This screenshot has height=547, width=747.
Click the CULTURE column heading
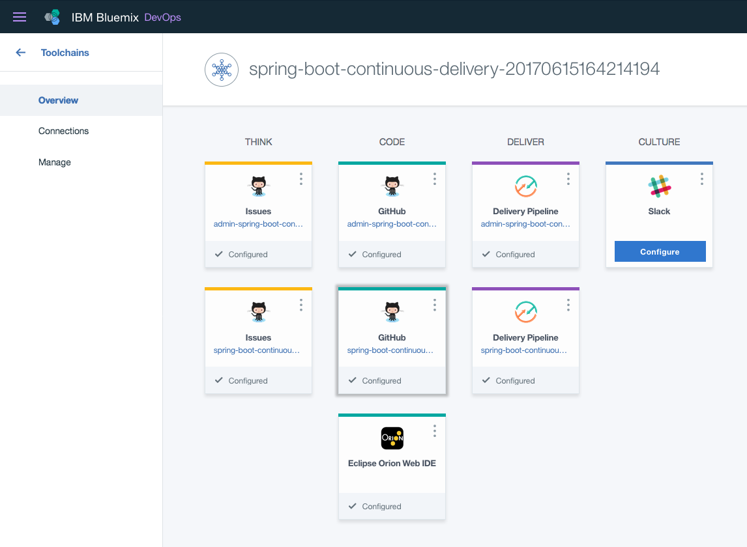click(x=660, y=142)
